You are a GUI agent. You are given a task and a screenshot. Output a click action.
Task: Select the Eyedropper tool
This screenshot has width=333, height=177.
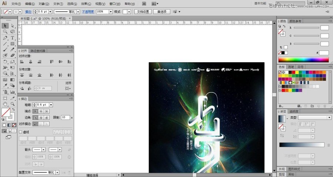(x=5, y=86)
